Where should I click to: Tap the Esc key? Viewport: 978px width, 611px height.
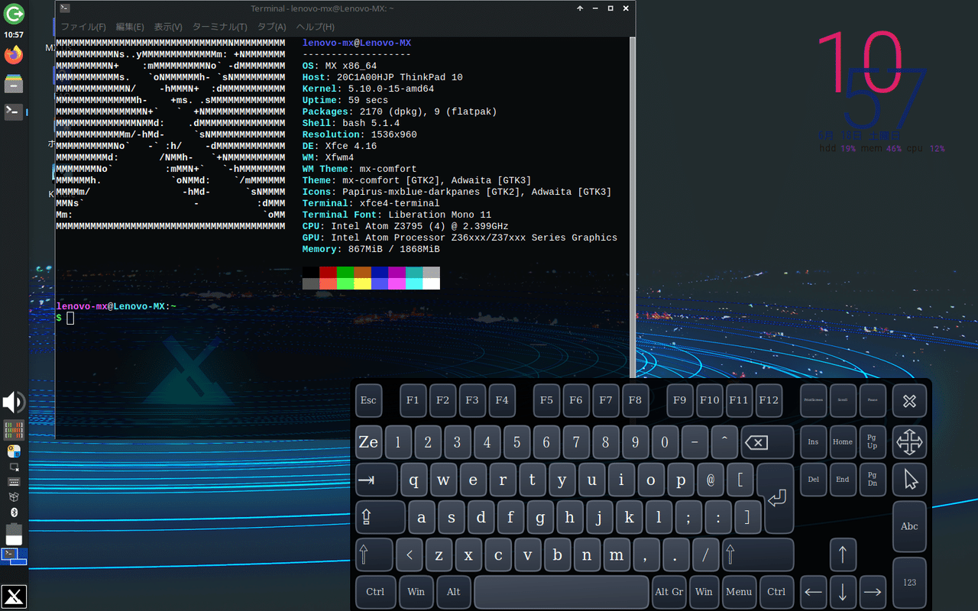click(x=368, y=400)
